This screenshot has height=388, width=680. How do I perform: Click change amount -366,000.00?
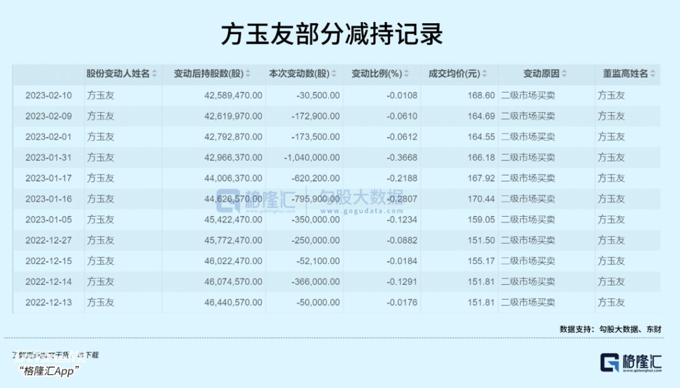click(x=315, y=282)
